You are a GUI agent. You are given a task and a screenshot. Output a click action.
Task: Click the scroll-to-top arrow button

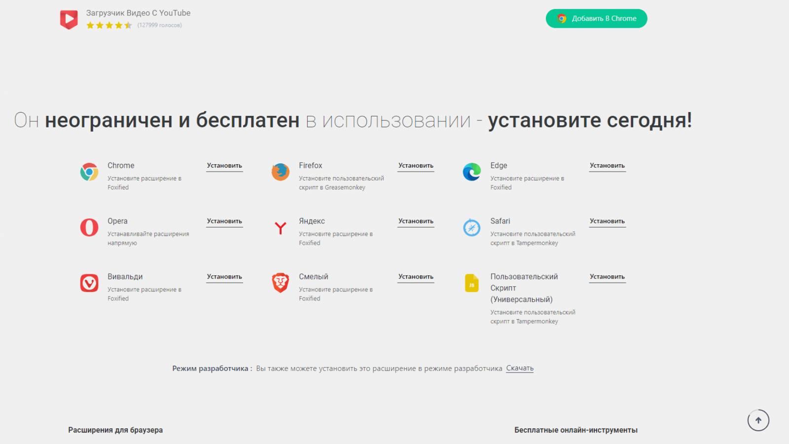pyautogui.click(x=758, y=420)
